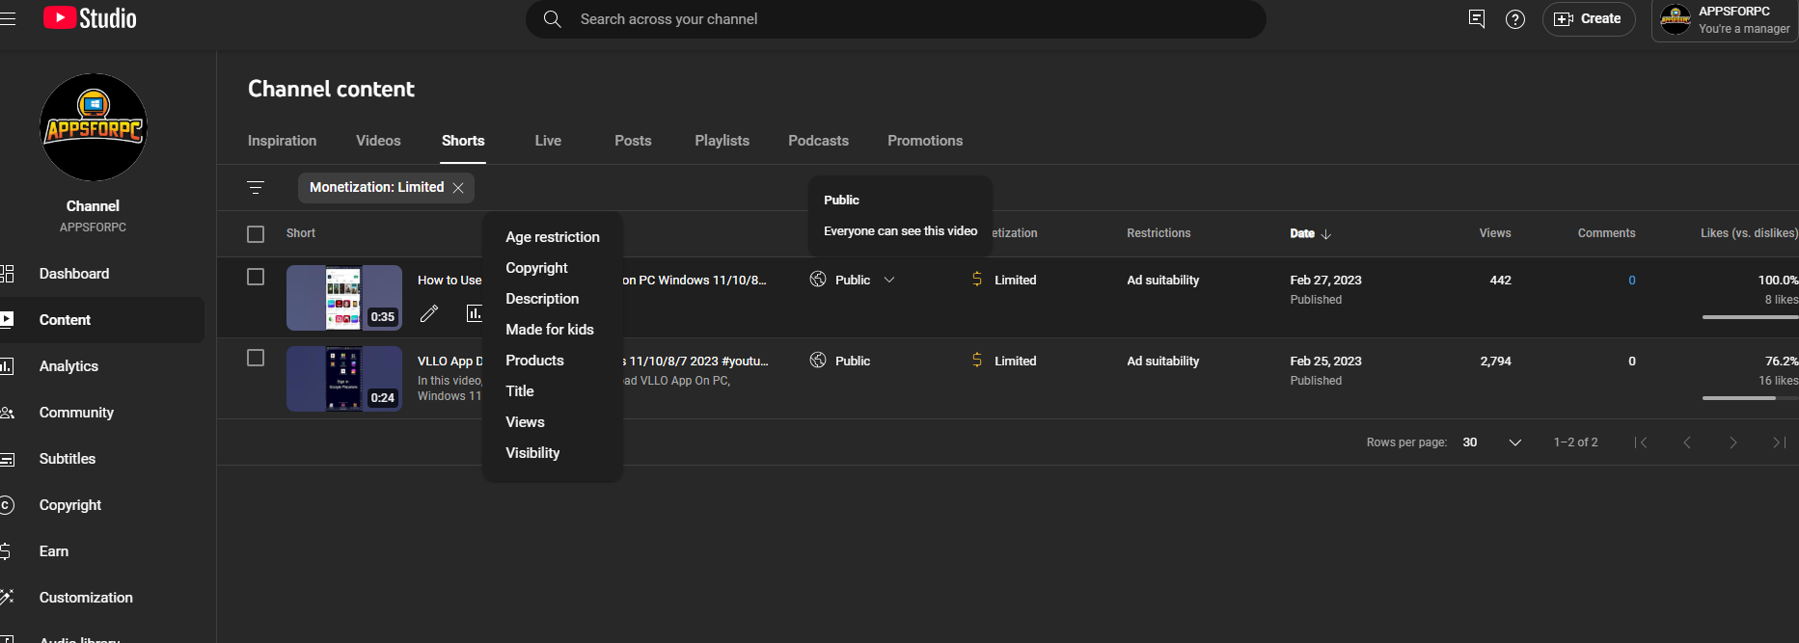This screenshot has width=1799, height=643.
Task: Open comments count for Feb 27 short
Action: (x=1632, y=281)
